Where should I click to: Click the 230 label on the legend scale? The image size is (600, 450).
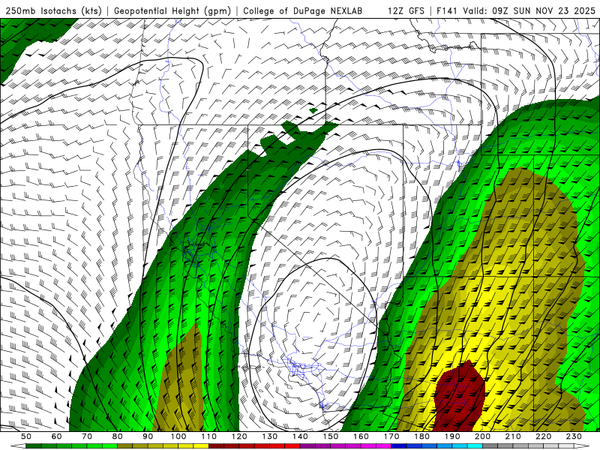point(574,436)
